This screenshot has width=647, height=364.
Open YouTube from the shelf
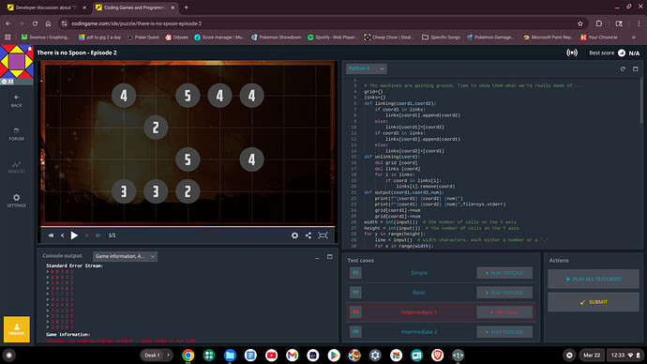[x=272, y=355]
